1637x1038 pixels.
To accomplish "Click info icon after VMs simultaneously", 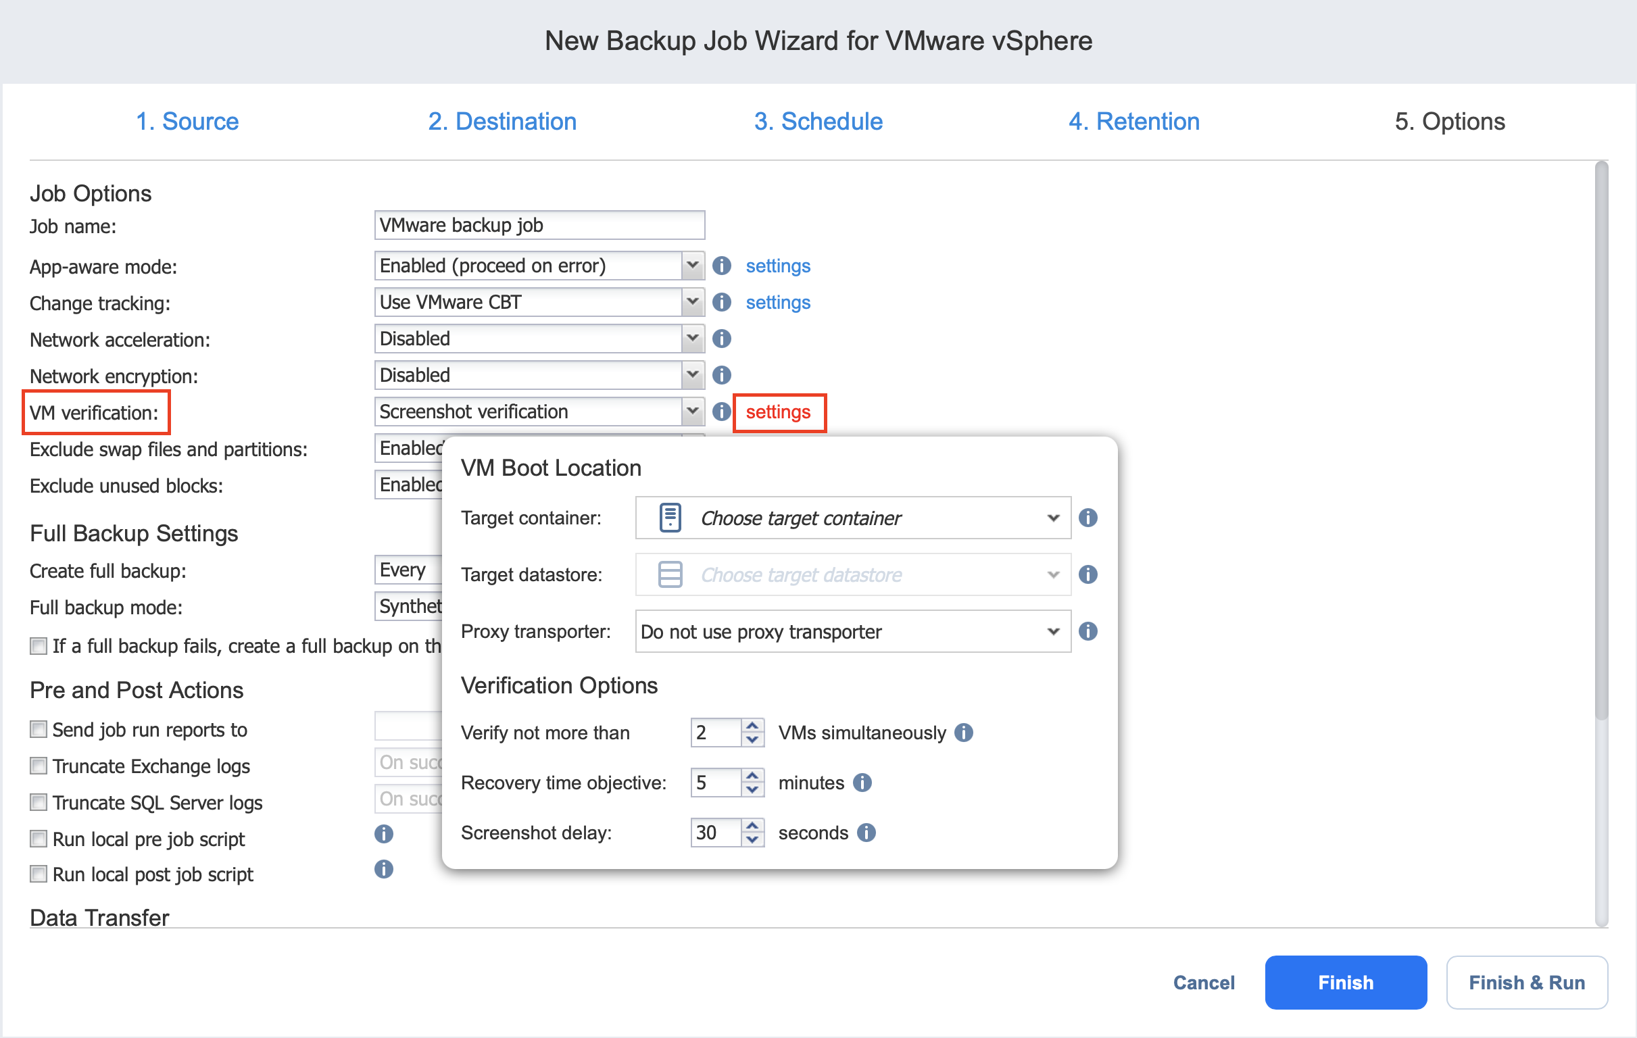I will [x=963, y=733].
